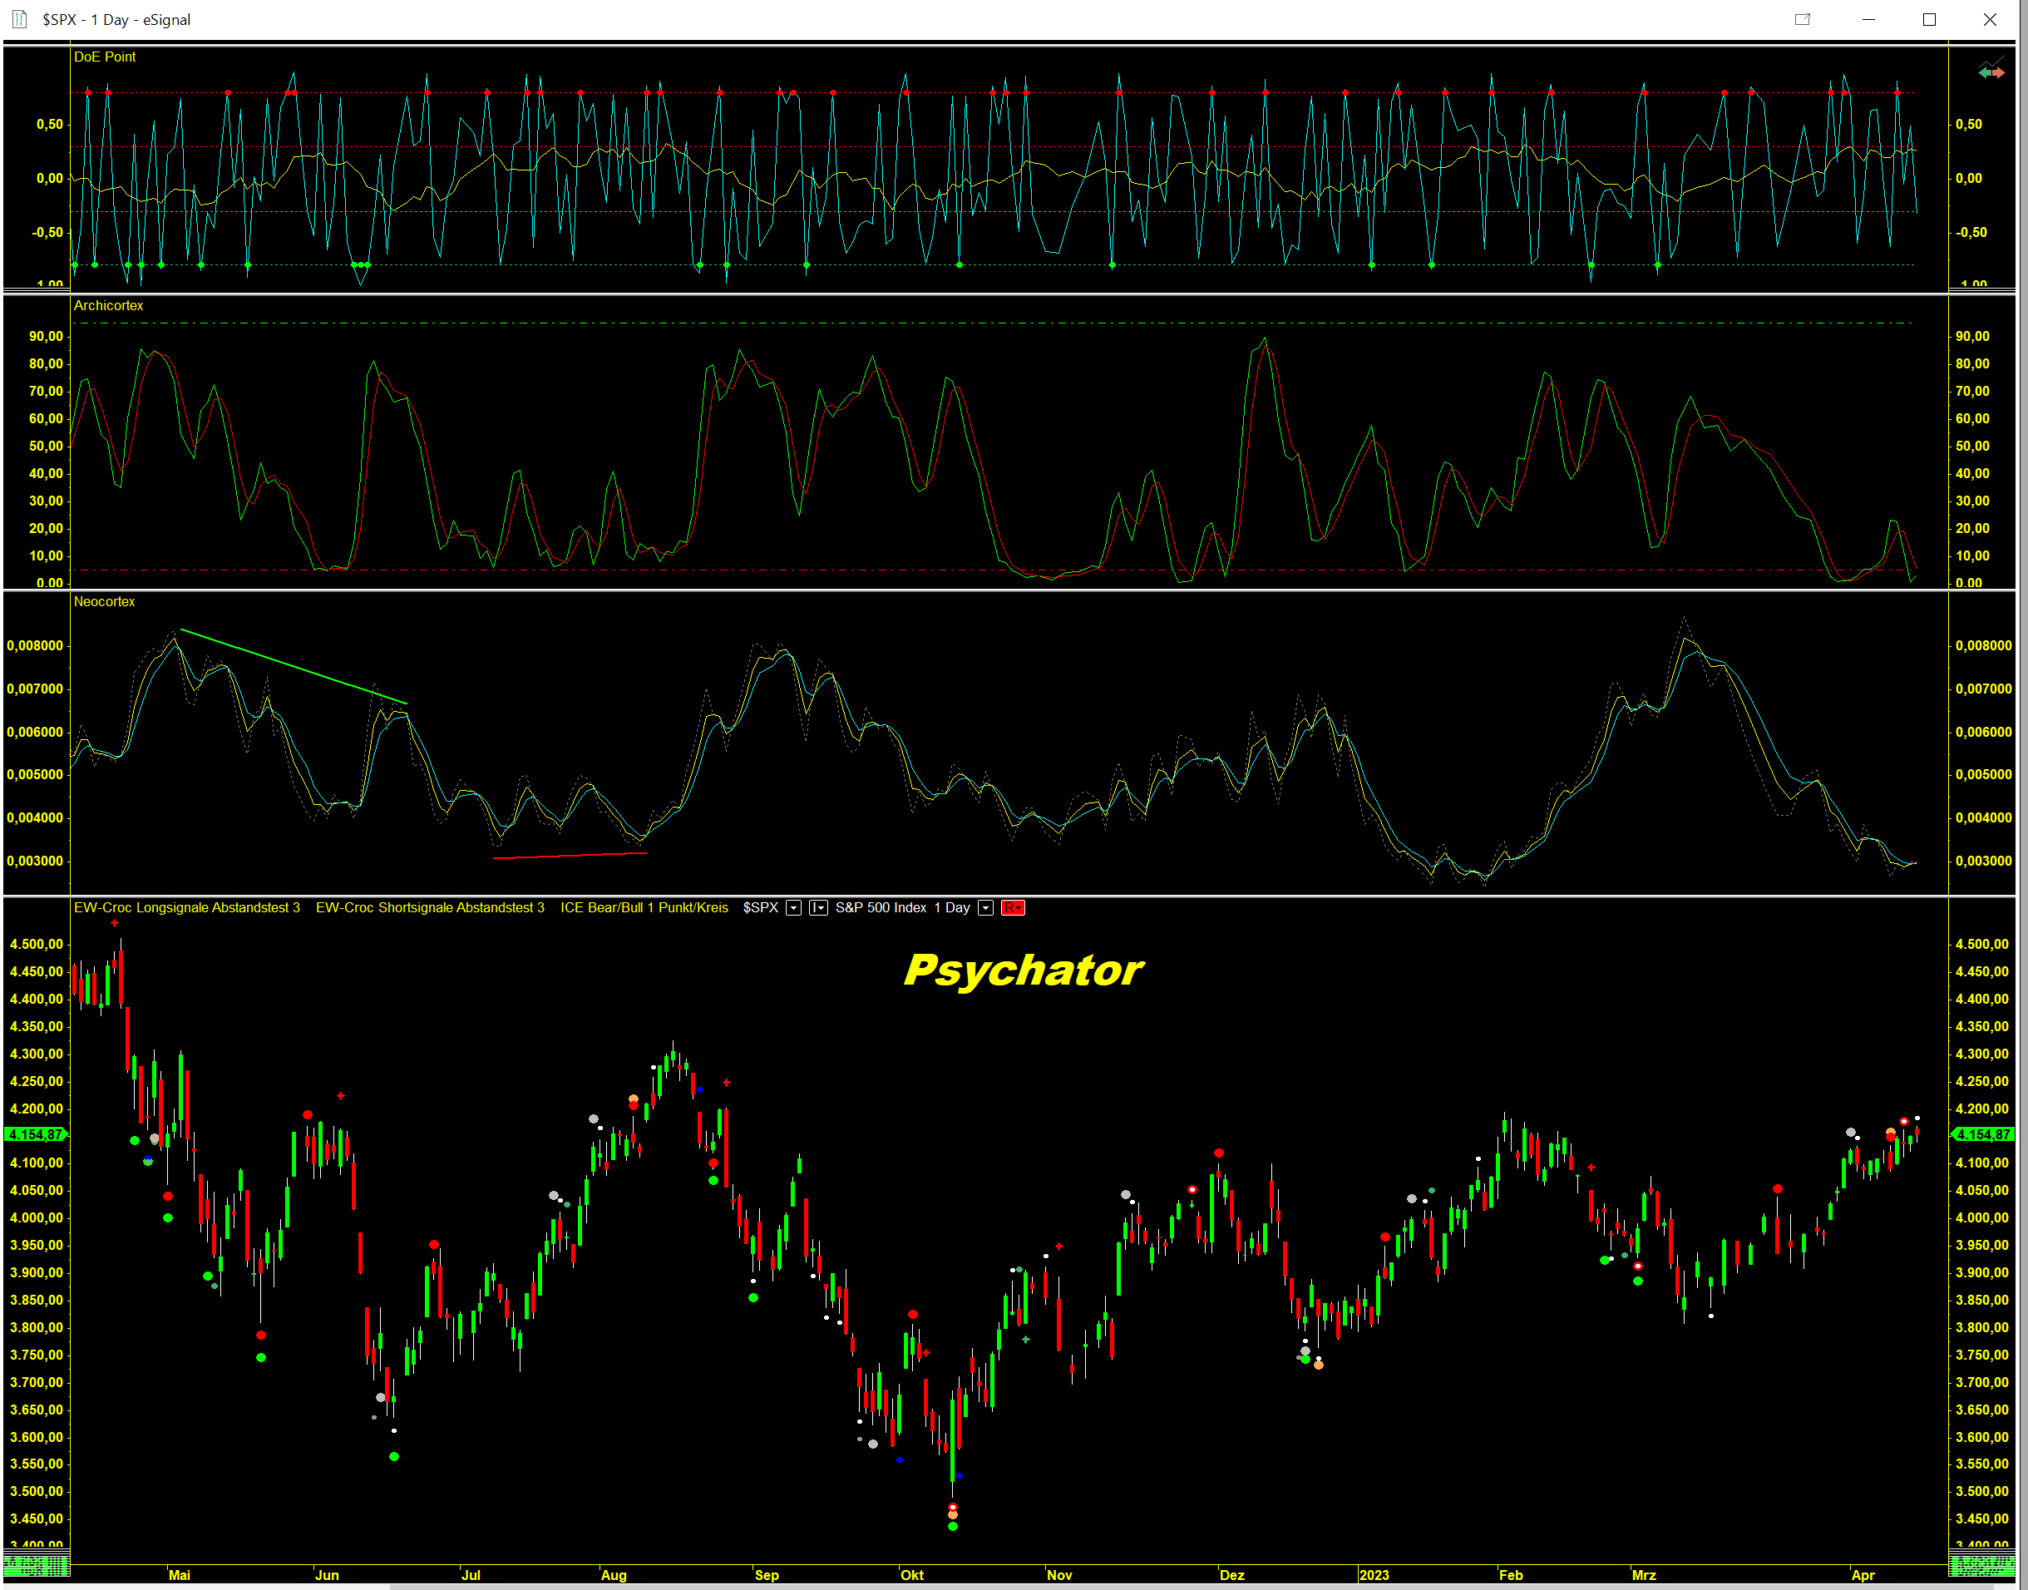Click the pop-out window icon
2028x1590 pixels.
pos(1802,20)
